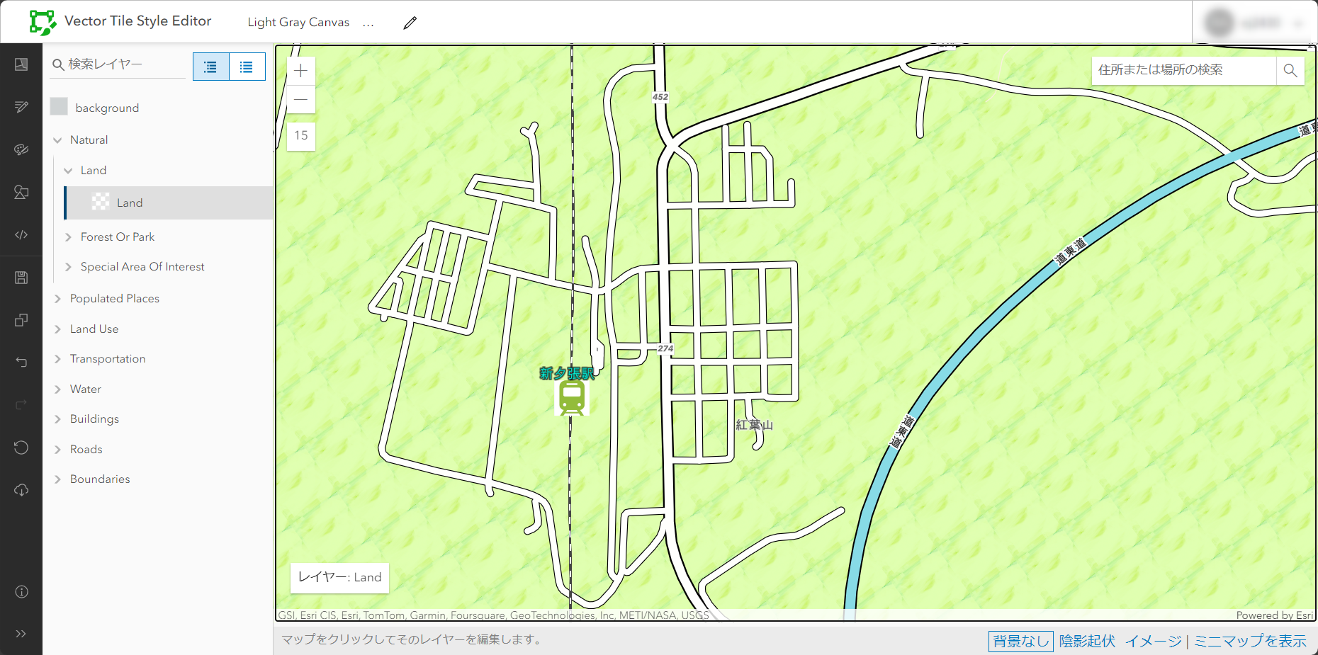
Task: Select the Water category in the layer list
Action: click(x=86, y=389)
